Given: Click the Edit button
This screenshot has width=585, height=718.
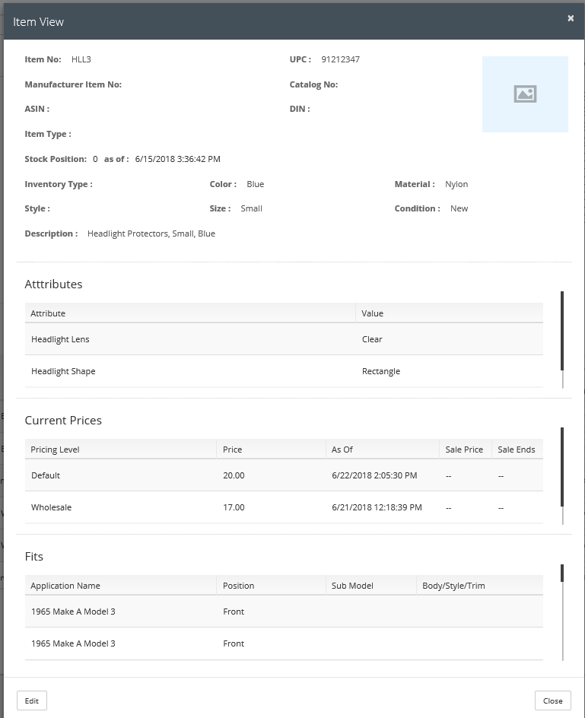Looking at the screenshot, I should [32, 701].
